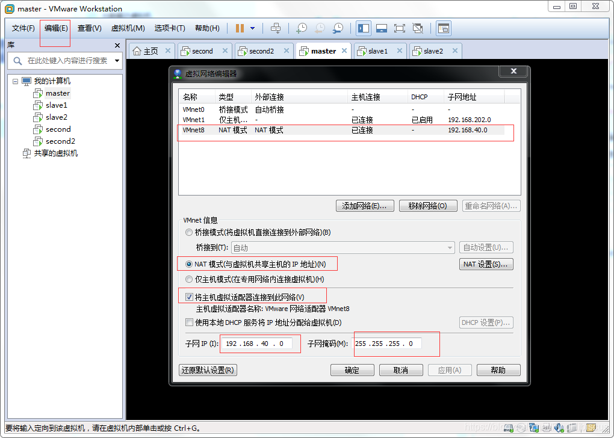Click the send Ctrl+Alt+Del toolbar icon
Image resolution: width=614 pixels, height=438 pixels.
(276, 28)
